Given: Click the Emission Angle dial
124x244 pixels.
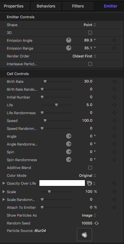Looking at the screenshot, I should (69, 40).
